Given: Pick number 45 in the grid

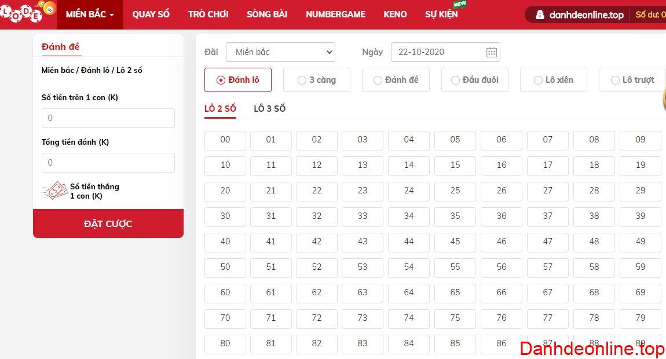Looking at the screenshot, I should click(x=455, y=241).
